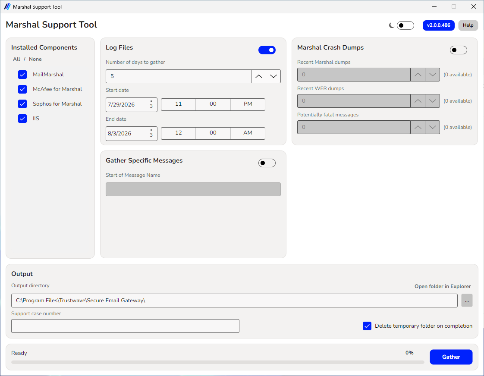484x376 pixels.
Task: Toggle the dark mode switch
Action: coord(405,25)
